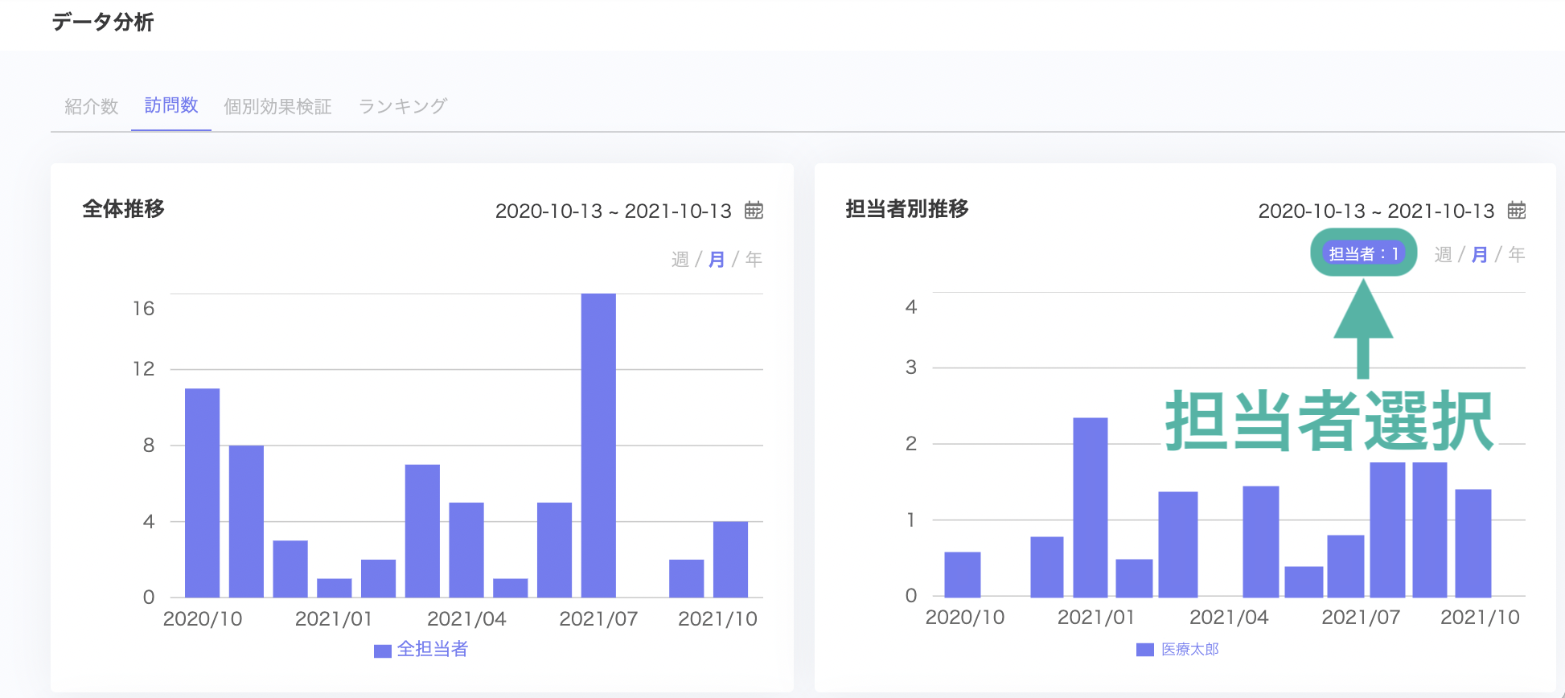Click tallest bar near 2021/01 in 担当者別推移

point(1091,507)
